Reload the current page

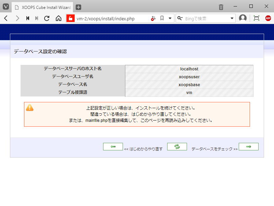click(x=47, y=18)
